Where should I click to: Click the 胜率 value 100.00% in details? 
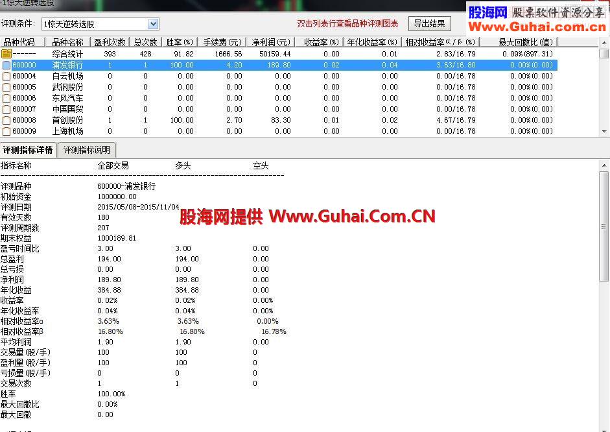(x=111, y=394)
